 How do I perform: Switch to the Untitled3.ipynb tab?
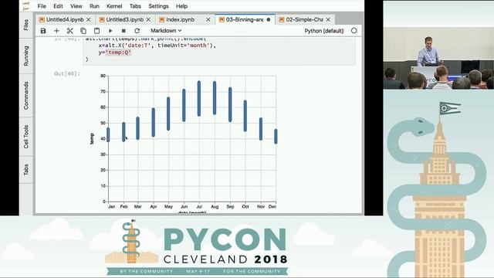click(x=125, y=19)
